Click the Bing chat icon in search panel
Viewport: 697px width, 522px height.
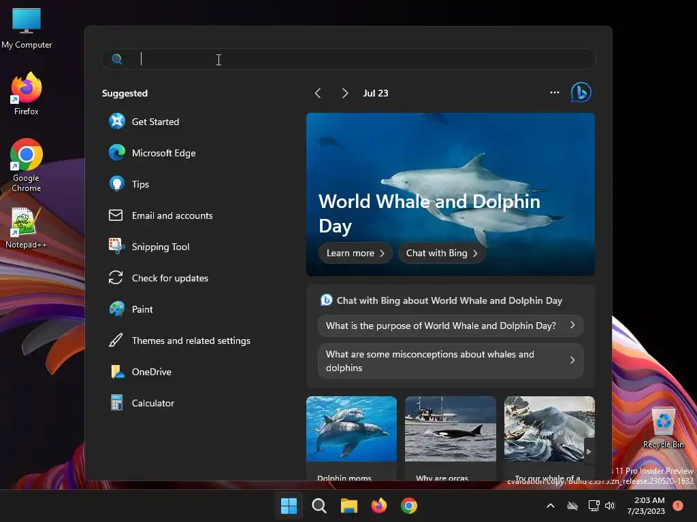coord(581,92)
